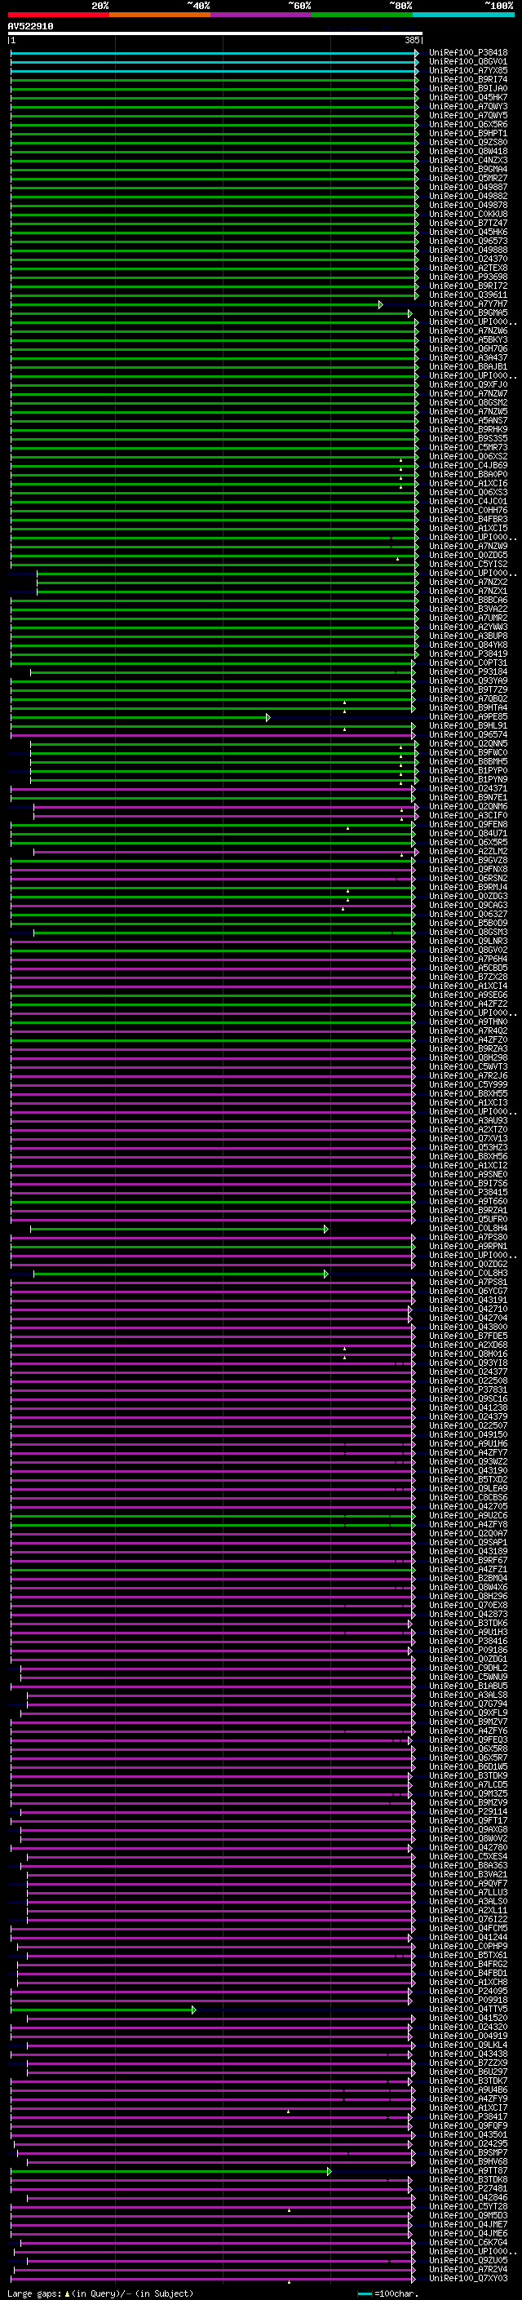
Task: Select hit label UniRef100_Q9ZS80
Action: [468, 142]
